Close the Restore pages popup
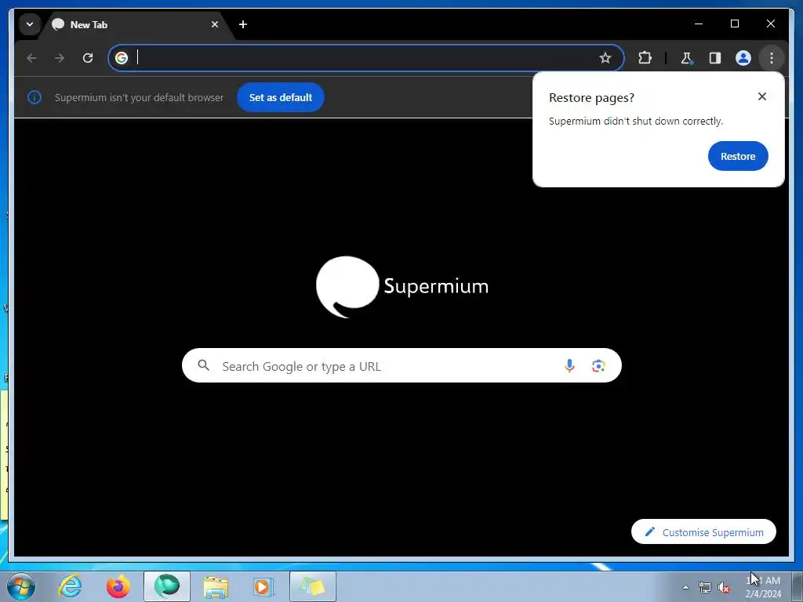The image size is (803, 602). 762,96
